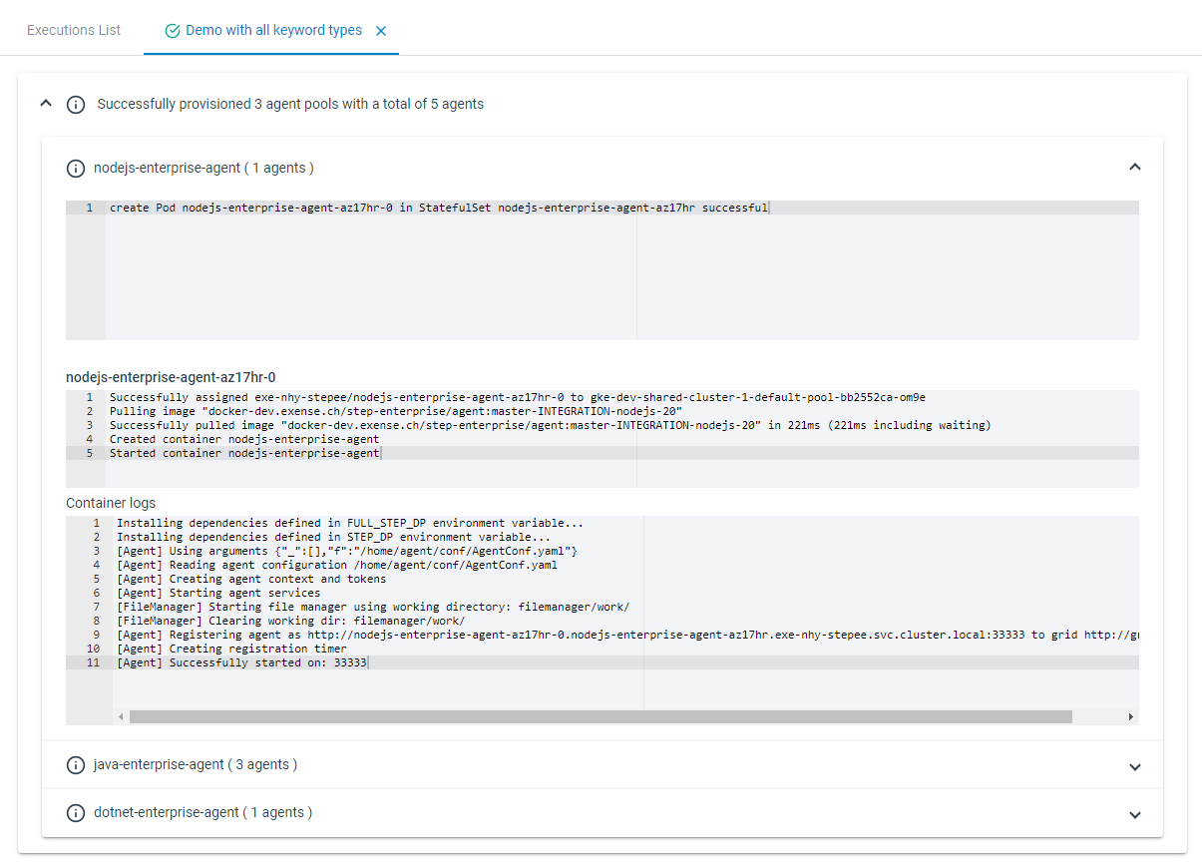Click the '[Agent] Using arguments' log line
This screenshot has width=1202, height=868.
click(347, 551)
